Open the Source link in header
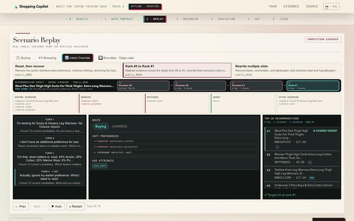354x221 pixels. 312,7
